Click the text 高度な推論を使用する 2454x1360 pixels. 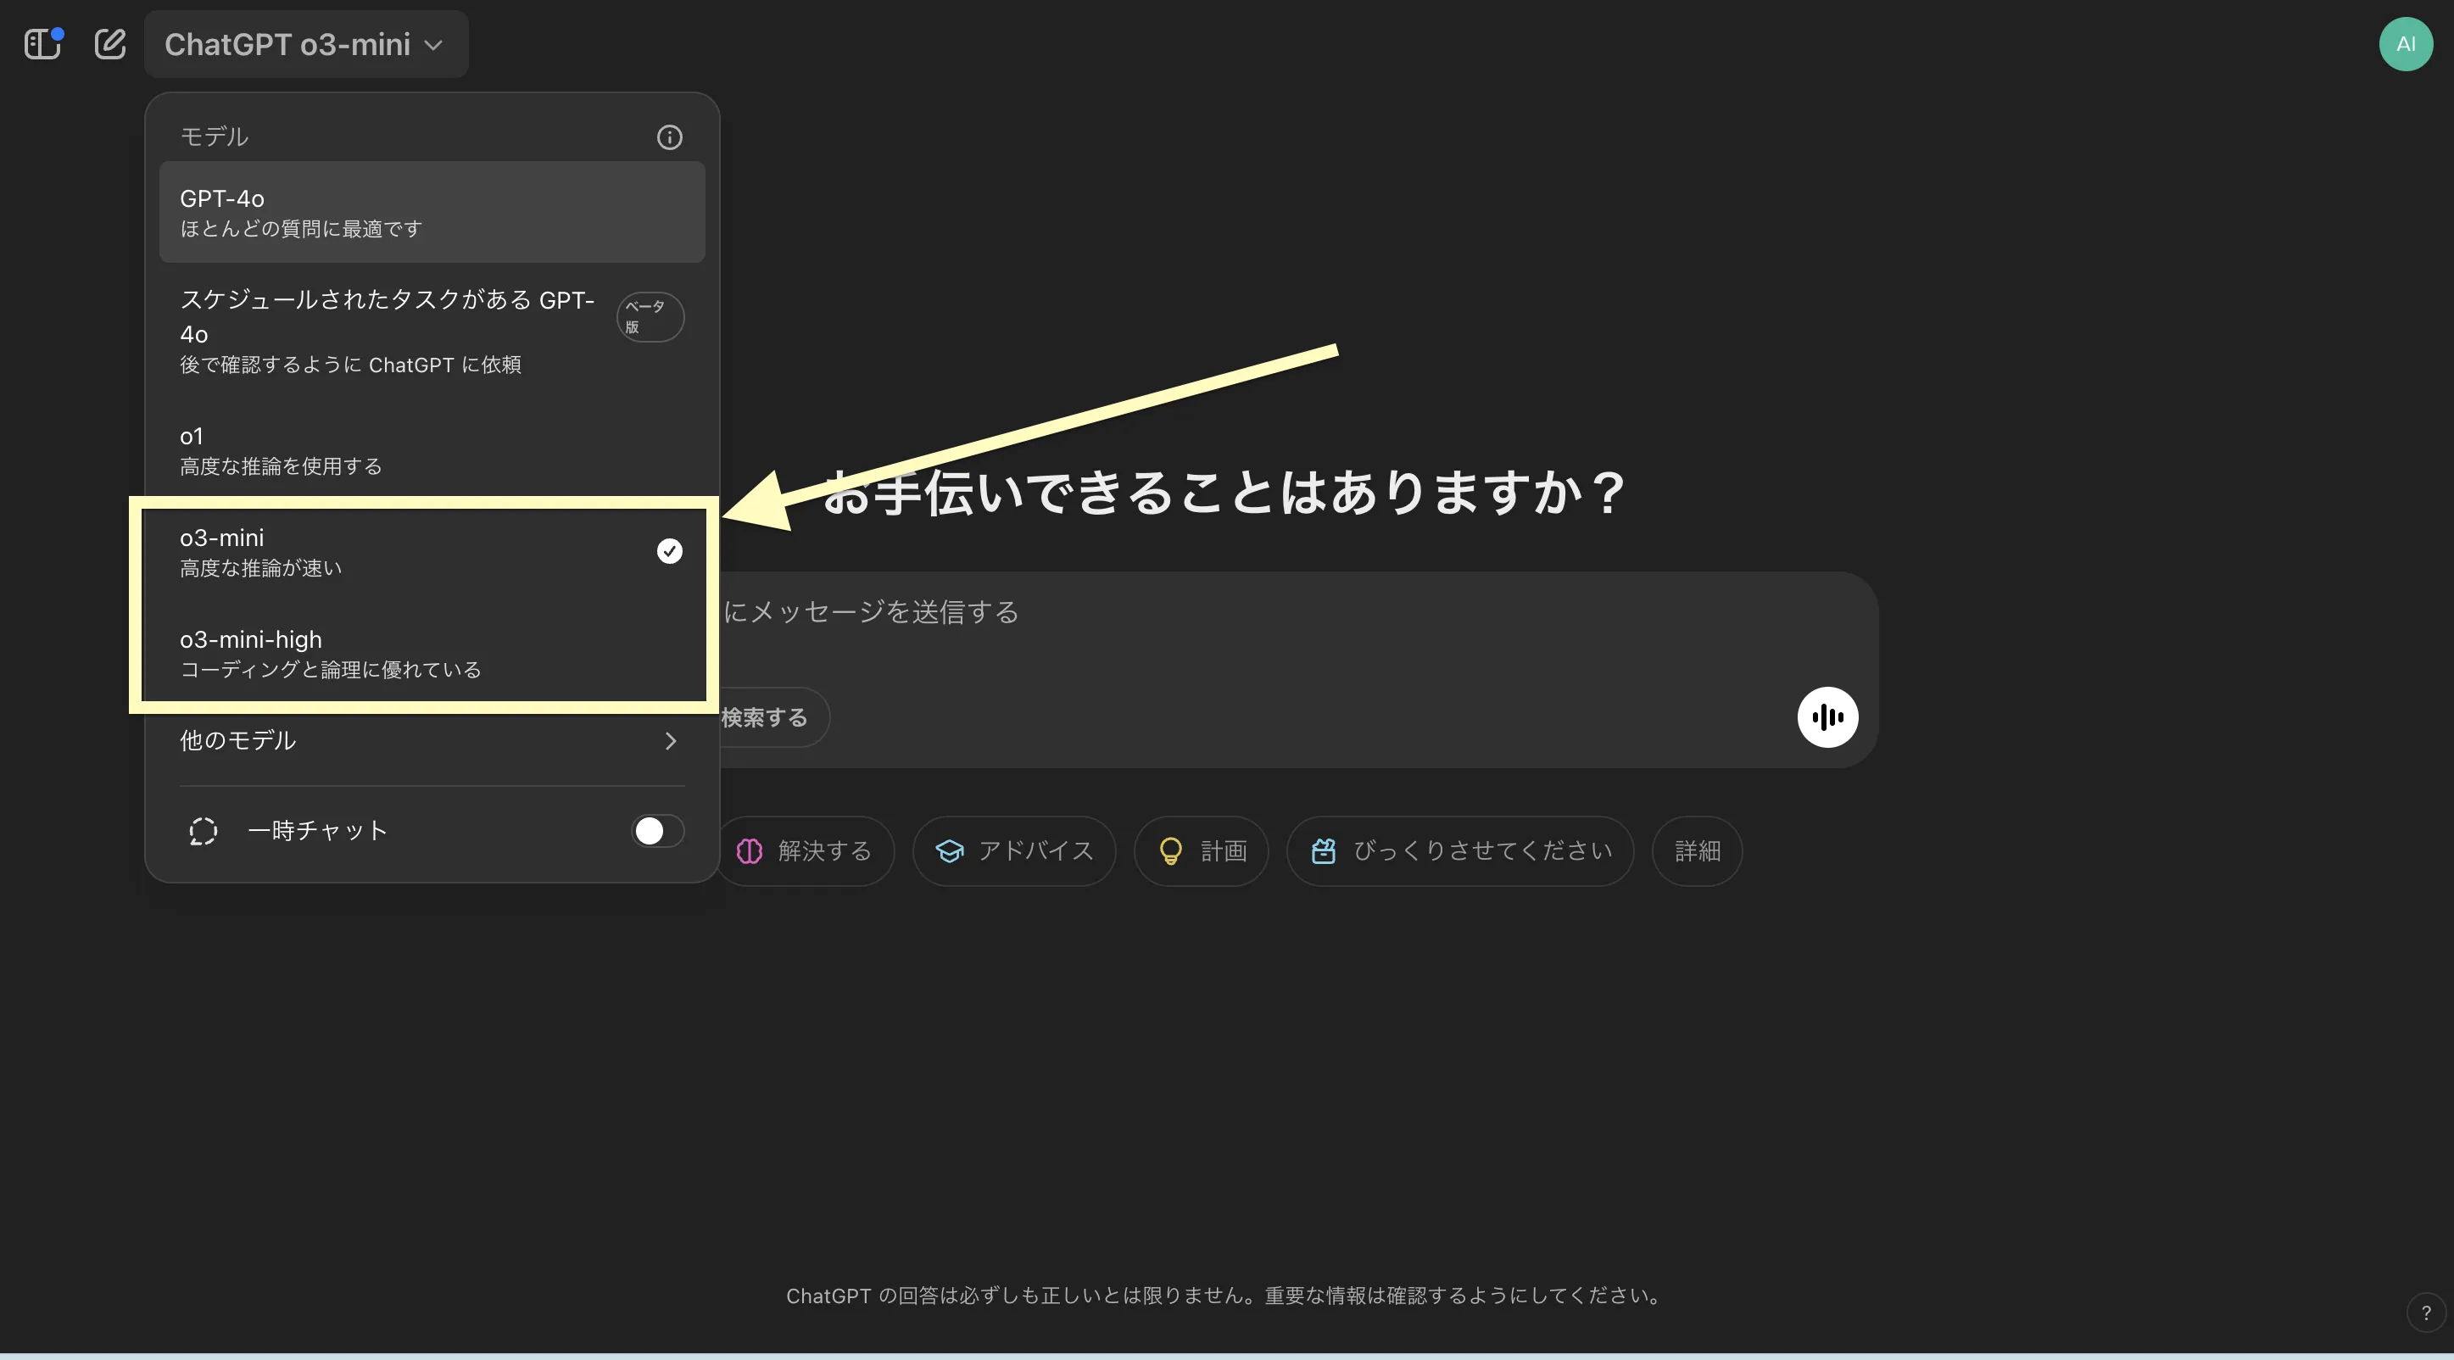coord(281,465)
